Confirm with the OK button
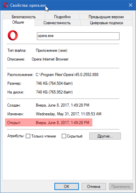This screenshot has width=136, height=193. pos(67,186)
